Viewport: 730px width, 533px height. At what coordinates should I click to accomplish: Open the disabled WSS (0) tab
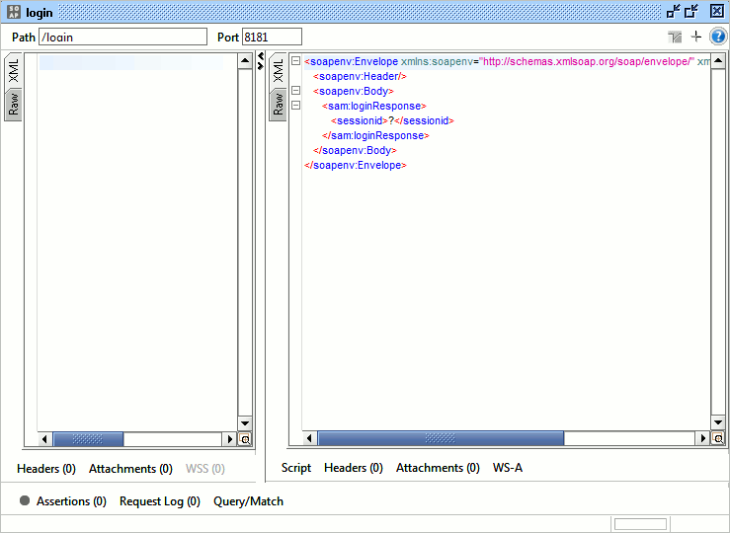(x=205, y=469)
